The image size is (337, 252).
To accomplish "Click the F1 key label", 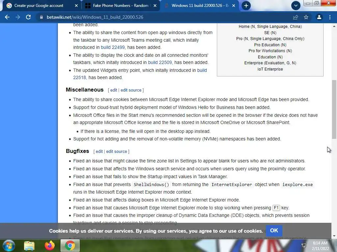I will (x=276, y=208).
